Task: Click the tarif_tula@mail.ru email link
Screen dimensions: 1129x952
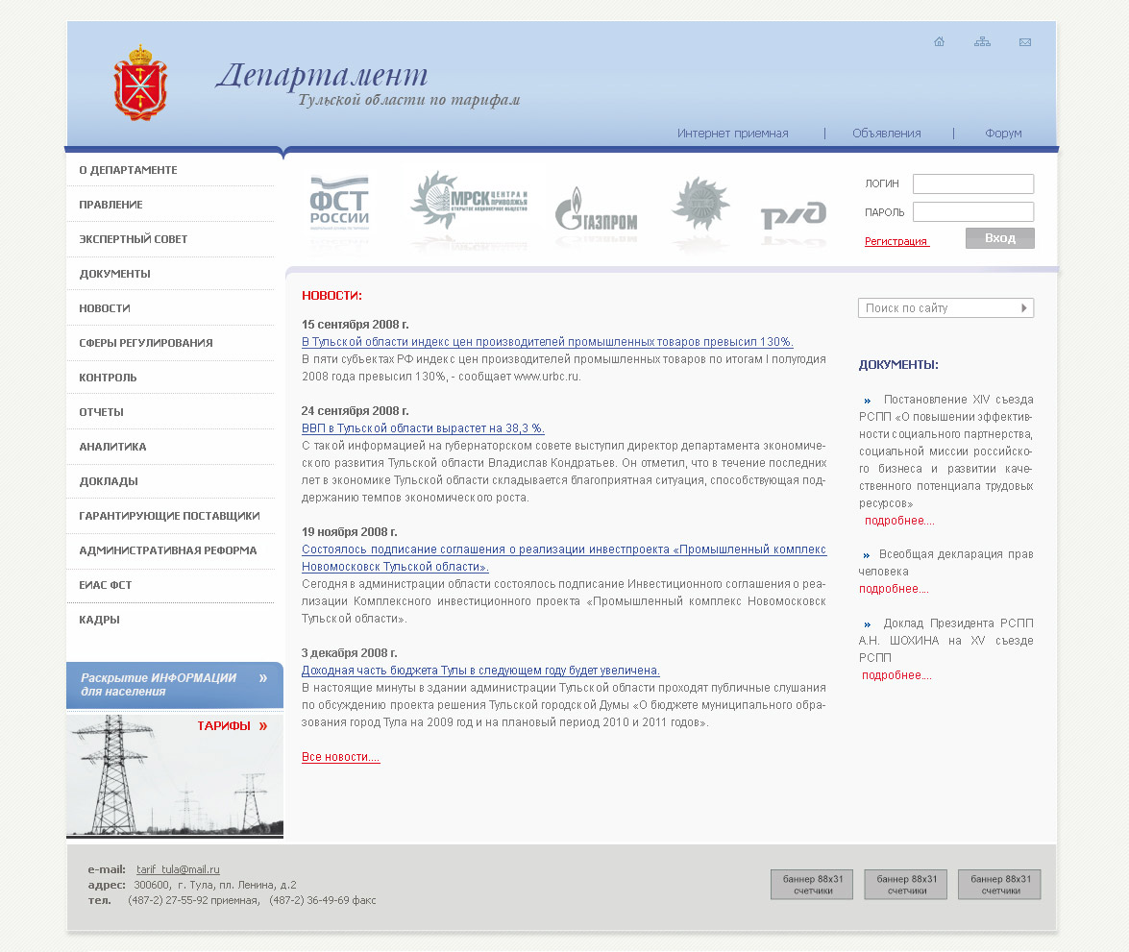Action: click(x=178, y=870)
